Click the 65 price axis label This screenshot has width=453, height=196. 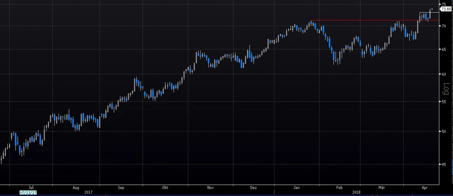pos(443,49)
